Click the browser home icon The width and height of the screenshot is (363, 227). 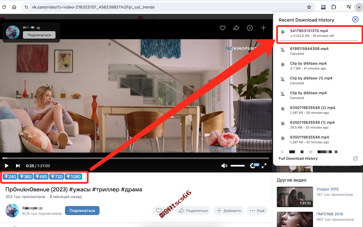click(14, 7)
